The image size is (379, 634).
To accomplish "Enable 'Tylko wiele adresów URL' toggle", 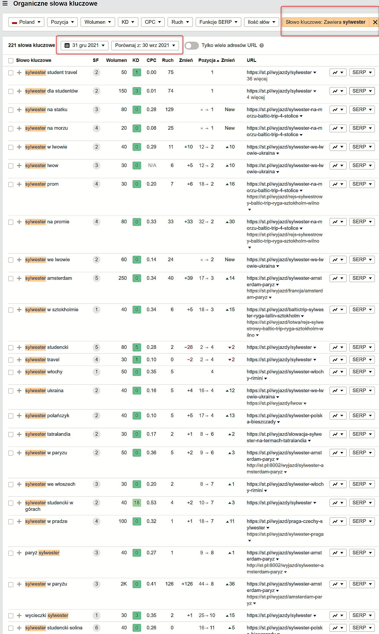I will coord(192,46).
